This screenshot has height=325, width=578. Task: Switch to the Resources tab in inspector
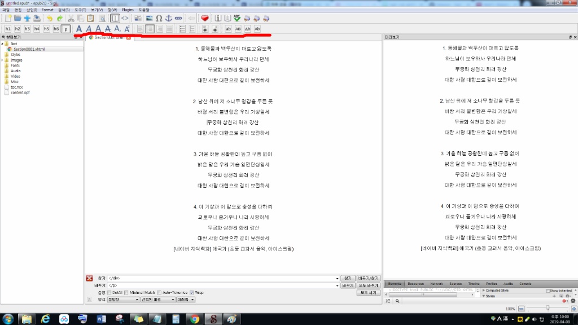[415, 284]
